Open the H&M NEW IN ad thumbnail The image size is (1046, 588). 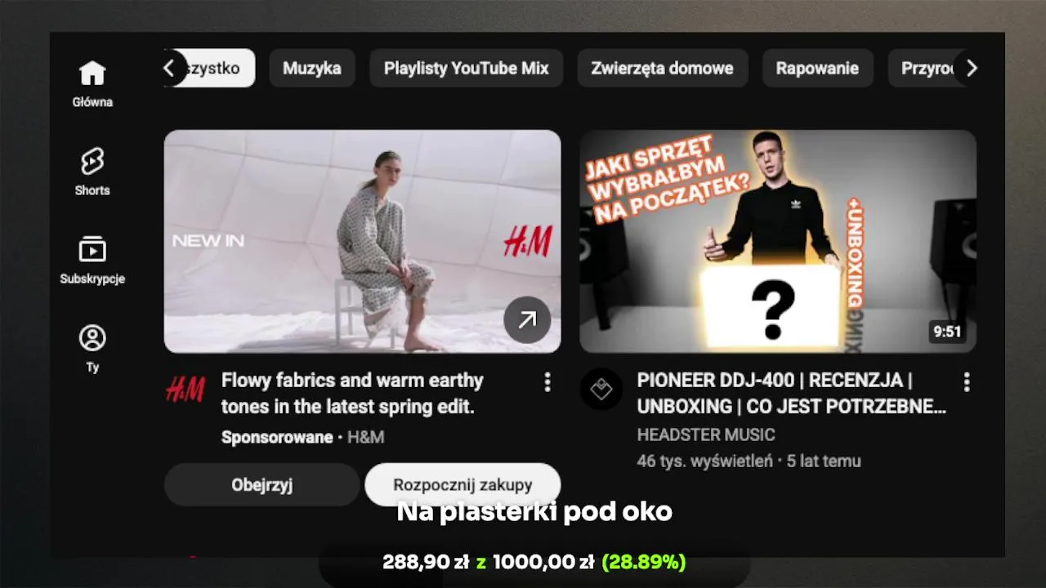tap(363, 241)
